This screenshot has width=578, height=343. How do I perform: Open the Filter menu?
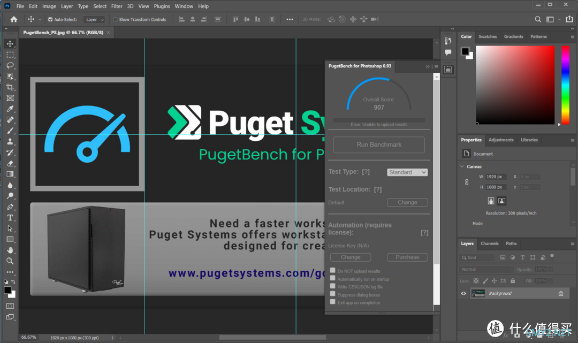tap(117, 6)
